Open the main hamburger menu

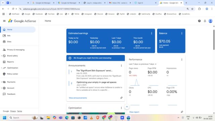(4, 21)
